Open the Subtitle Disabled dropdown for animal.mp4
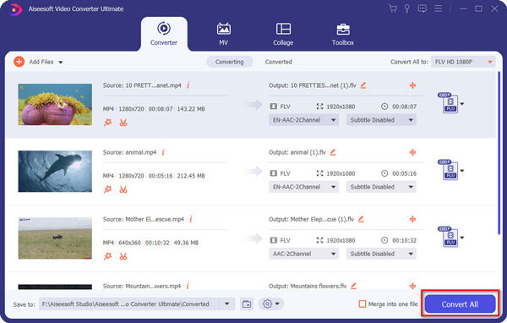The width and height of the screenshot is (507, 323). point(381,187)
